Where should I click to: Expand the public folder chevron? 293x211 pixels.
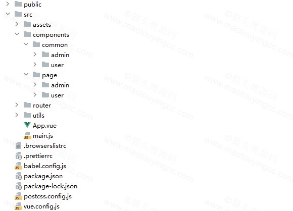[x=8, y=4]
